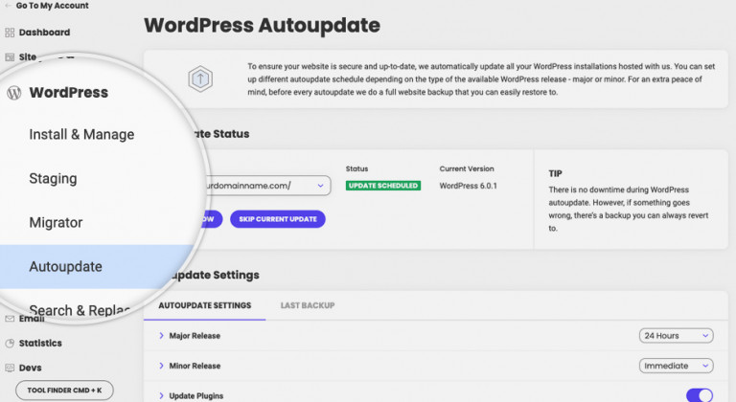This screenshot has width=736, height=402.
Task: Click the Update Plugins label
Action: coord(196,396)
